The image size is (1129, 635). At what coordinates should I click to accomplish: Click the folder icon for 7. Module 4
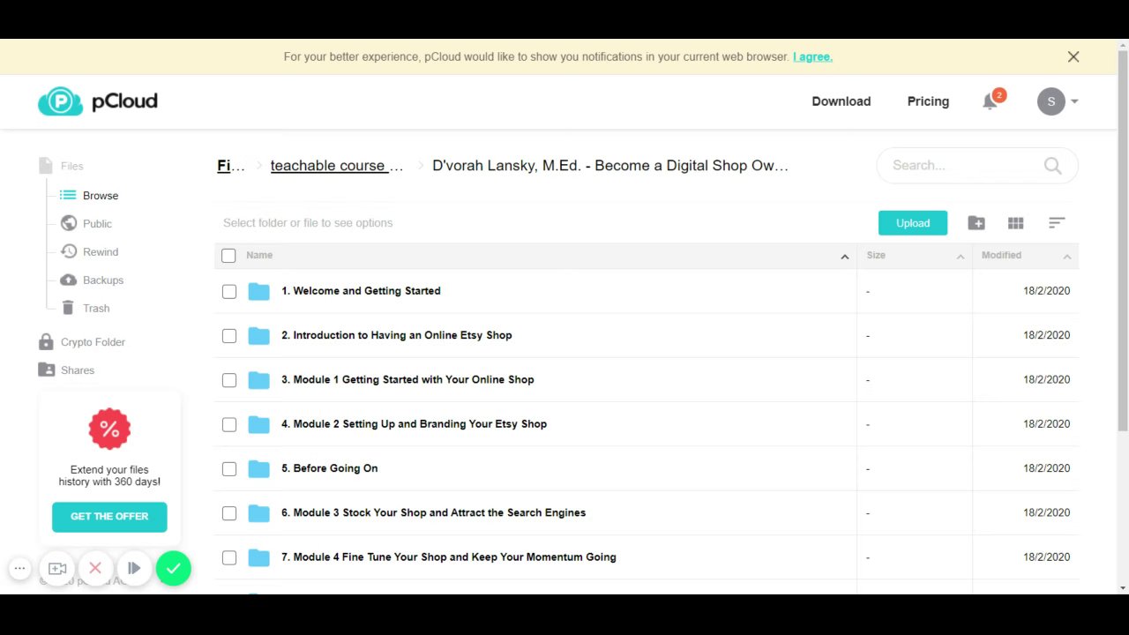tap(258, 557)
